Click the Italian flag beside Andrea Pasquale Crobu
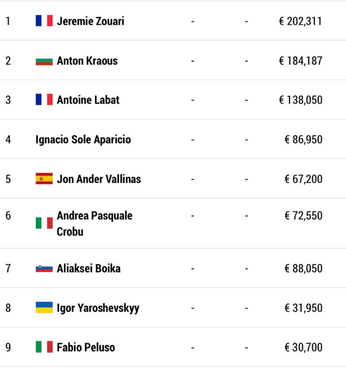Screen dimensions: 346x369 click(x=44, y=223)
